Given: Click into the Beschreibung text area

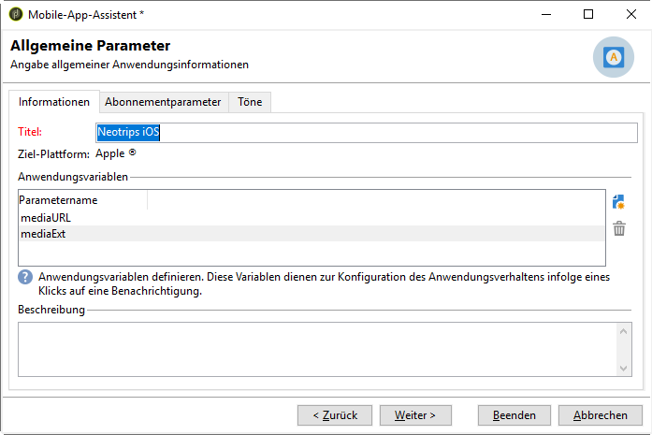Looking at the screenshot, I should (318, 349).
